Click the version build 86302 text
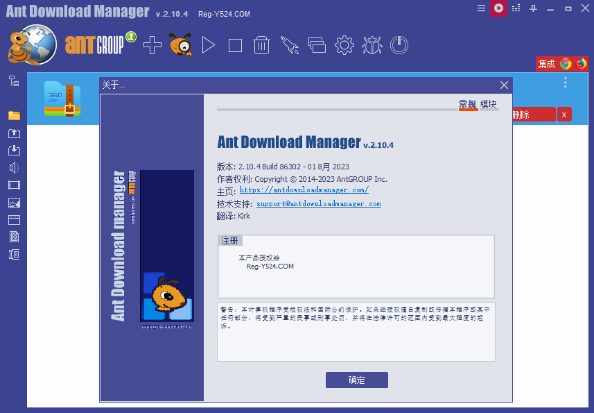Screen dimensions: 594x413 coord(283,167)
